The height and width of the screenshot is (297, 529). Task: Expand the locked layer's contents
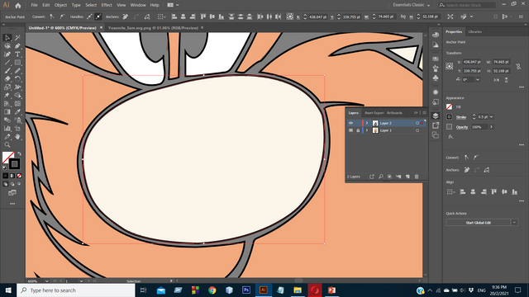point(367,130)
